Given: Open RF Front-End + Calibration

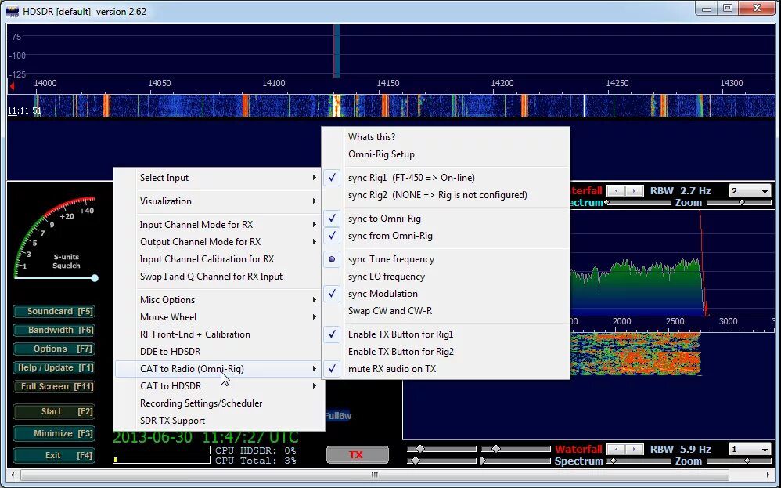Looking at the screenshot, I should [x=218, y=334].
